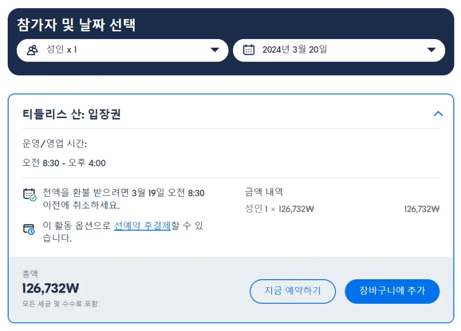Click the 모든 세금 및 수수료 포함 note
461x331 pixels.
[x=60, y=304]
